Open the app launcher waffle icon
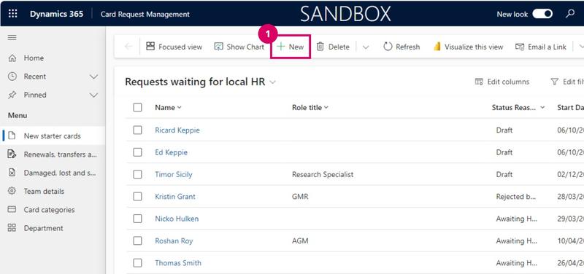 12,14
